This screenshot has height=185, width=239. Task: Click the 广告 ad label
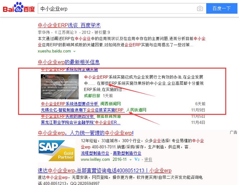point(233,133)
